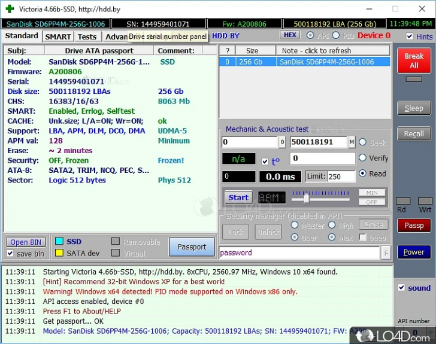This screenshot has width=436, height=344.
Task: Click the Passport button
Action: pyautogui.click(x=192, y=246)
